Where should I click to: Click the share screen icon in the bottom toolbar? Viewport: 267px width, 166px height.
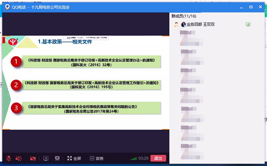click(46, 159)
